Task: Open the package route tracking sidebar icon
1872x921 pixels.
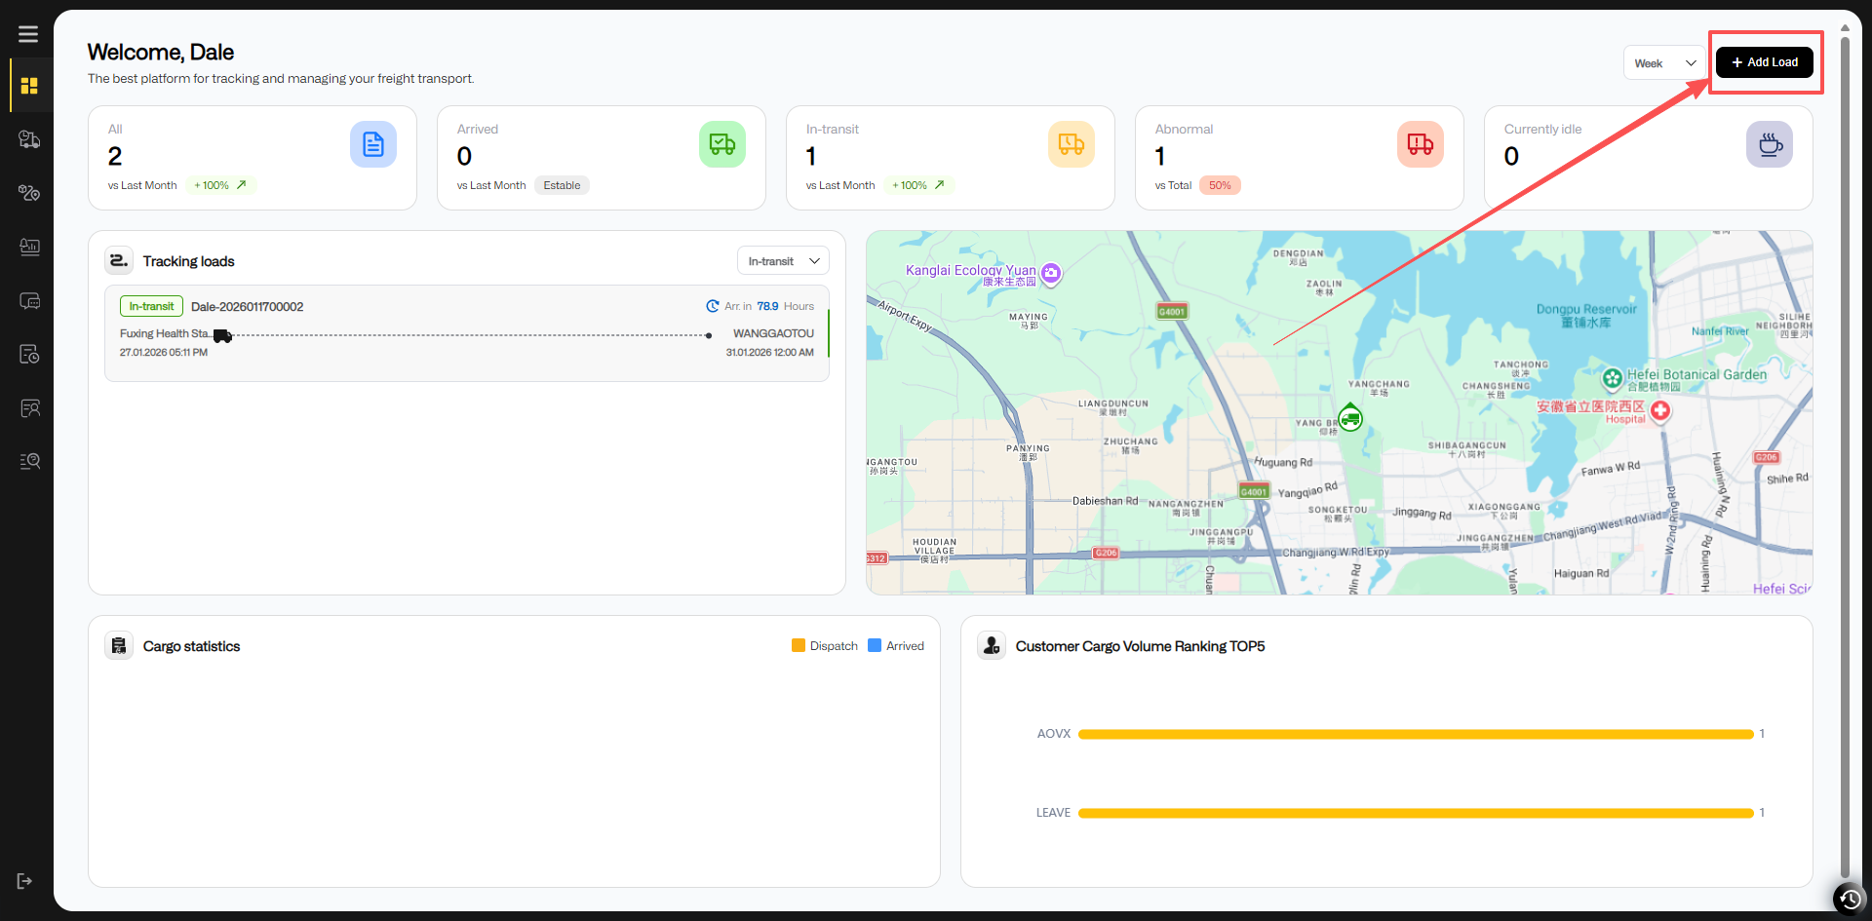Action: tap(29, 193)
